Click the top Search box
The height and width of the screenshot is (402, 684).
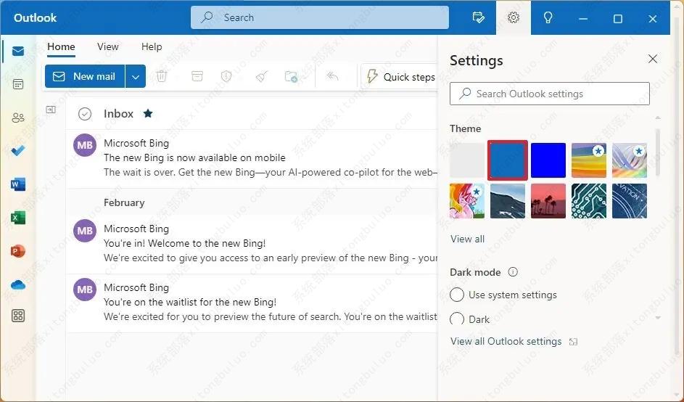pyautogui.click(x=319, y=17)
